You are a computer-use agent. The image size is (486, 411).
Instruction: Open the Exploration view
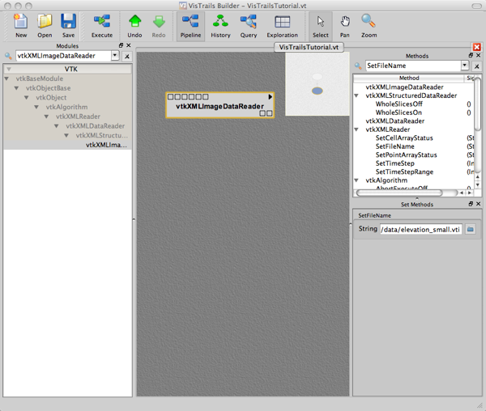[283, 26]
